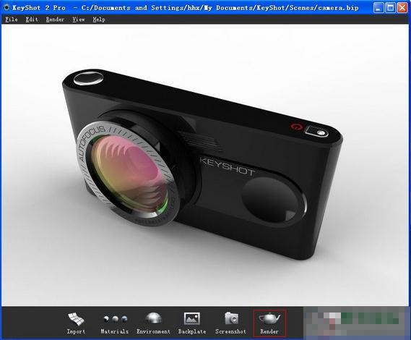Viewport: 411px width, 340px height.
Task: Open the Render menu in menu bar
Action: click(x=55, y=20)
